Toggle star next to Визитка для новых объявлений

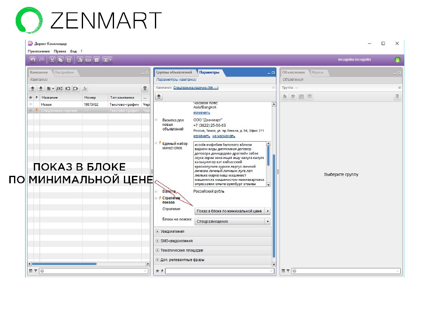coord(156,120)
